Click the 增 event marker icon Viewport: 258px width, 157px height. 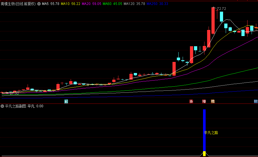(204, 101)
